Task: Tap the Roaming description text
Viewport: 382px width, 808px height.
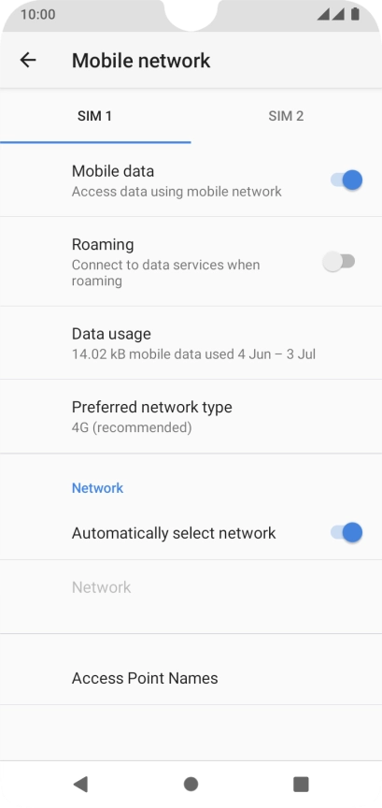Action: 165,272
